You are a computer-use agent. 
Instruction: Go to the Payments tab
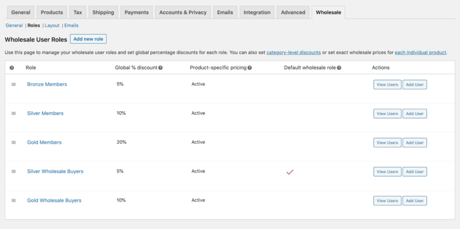pyautogui.click(x=137, y=12)
